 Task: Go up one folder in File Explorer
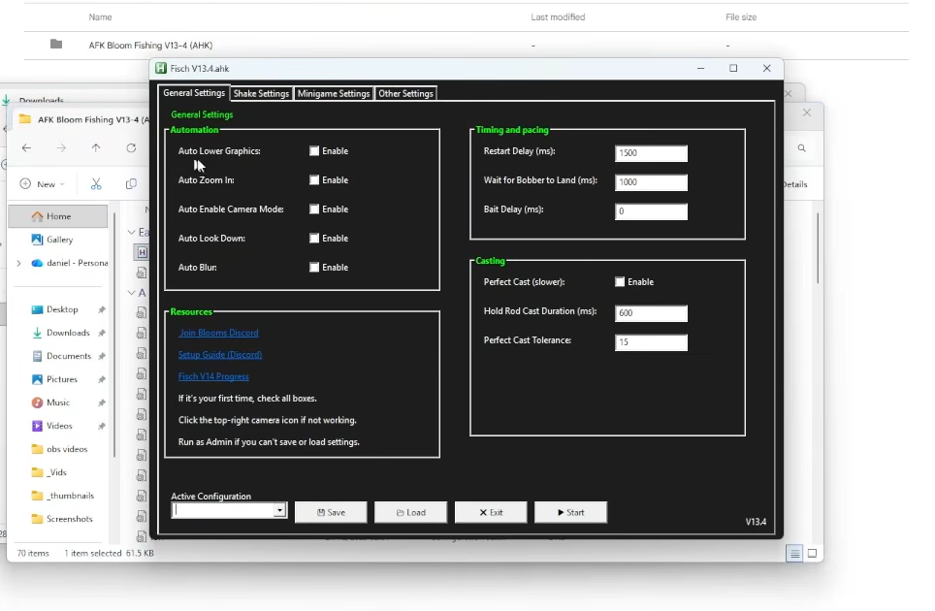point(96,147)
